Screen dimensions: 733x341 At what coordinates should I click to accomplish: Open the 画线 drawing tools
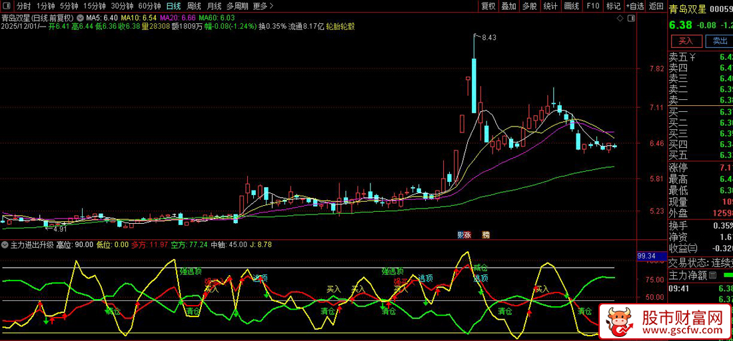pyautogui.click(x=571, y=6)
